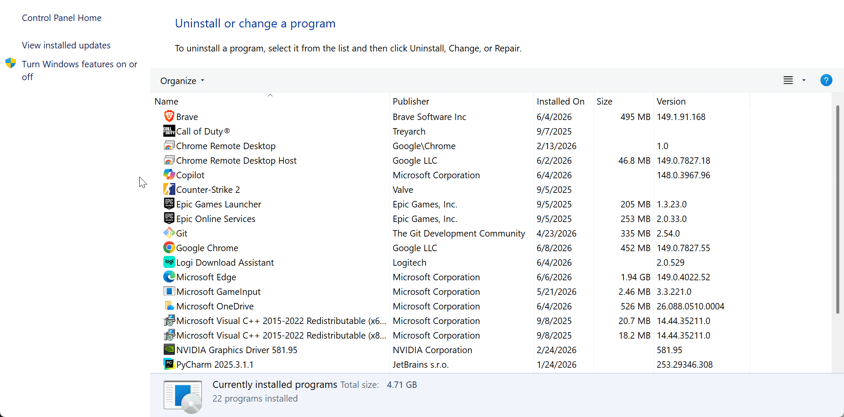The height and width of the screenshot is (417, 844).
Task: Select the Git program name
Action: point(182,234)
